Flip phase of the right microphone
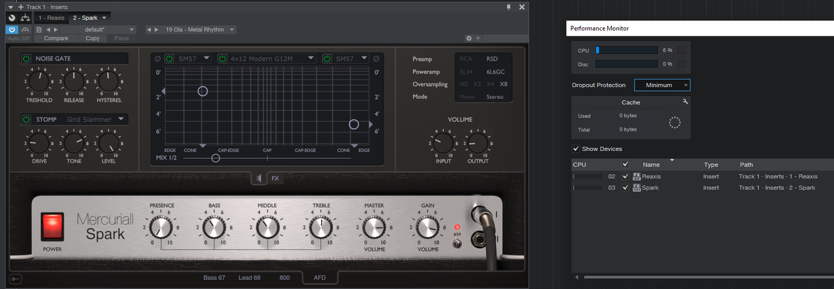This screenshot has height=289, width=834. [377, 59]
